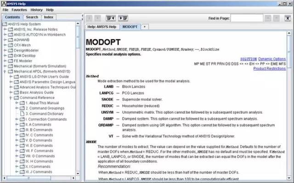Open the History menu
The width and height of the screenshot is (294, 183).
[36, 10]
